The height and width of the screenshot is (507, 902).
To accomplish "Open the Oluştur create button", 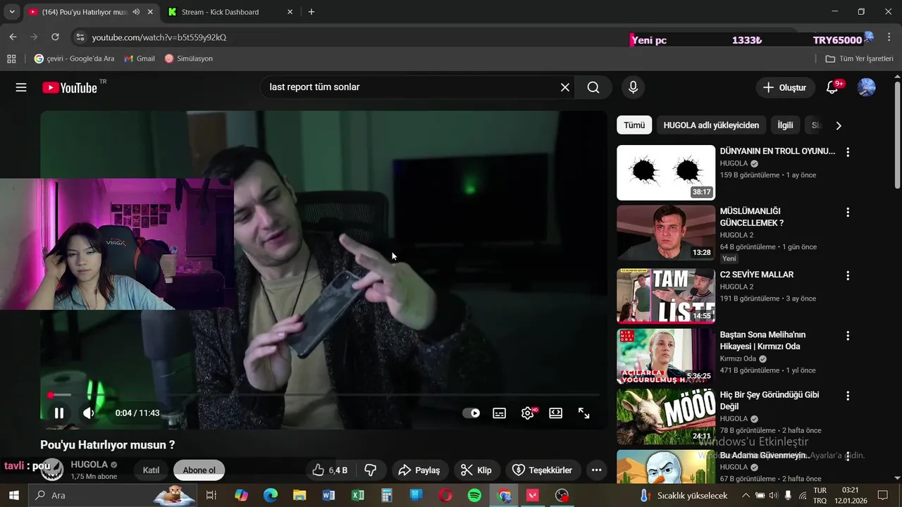I will coord(784,87).
